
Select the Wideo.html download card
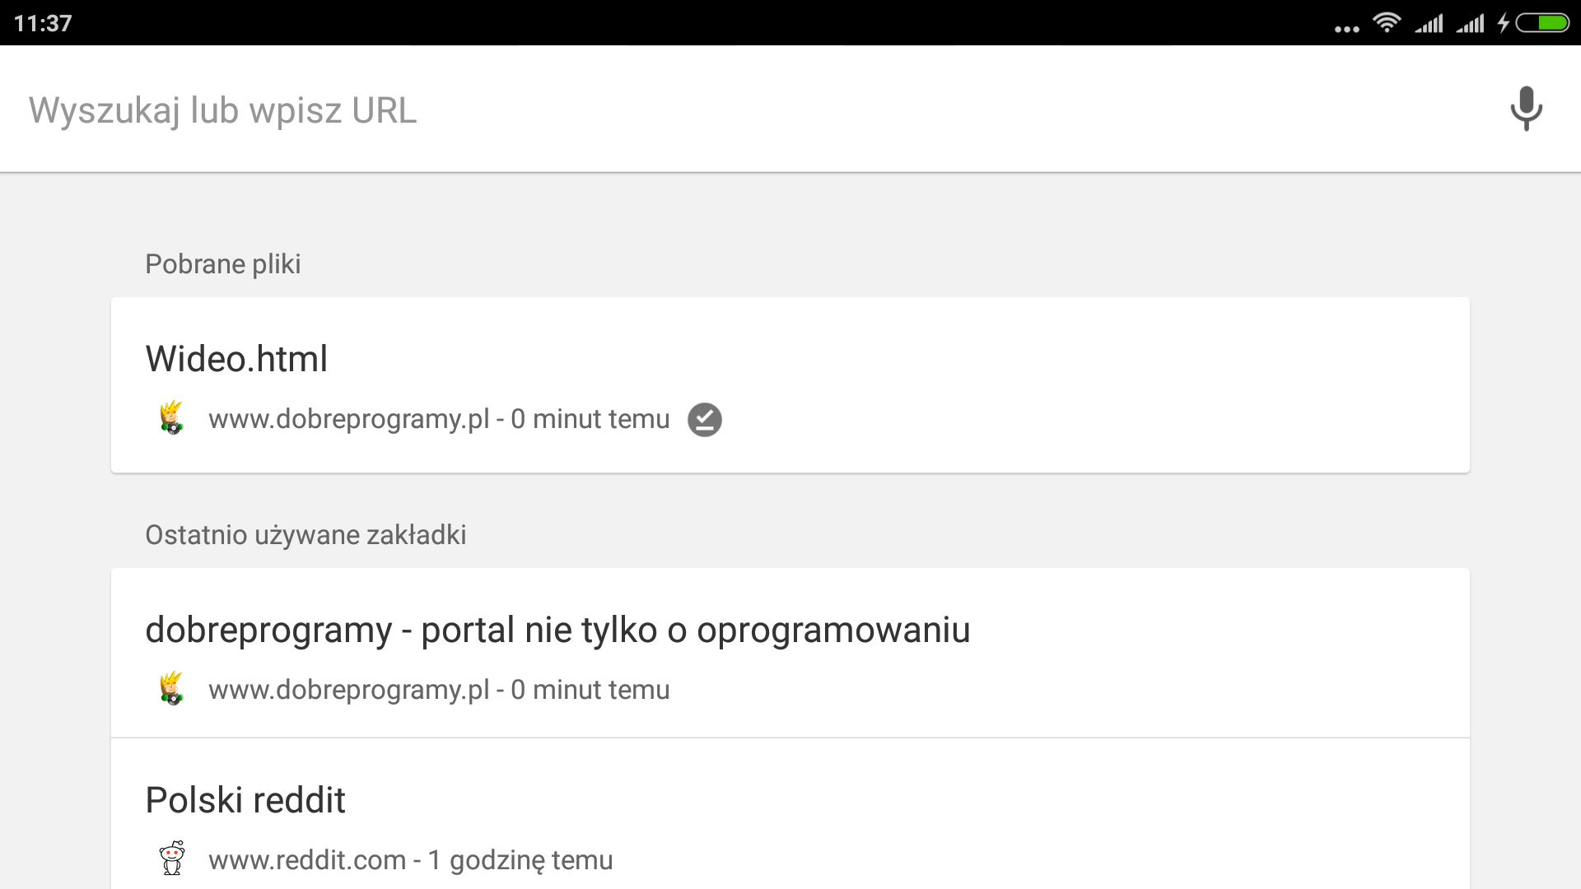(790, 384)
